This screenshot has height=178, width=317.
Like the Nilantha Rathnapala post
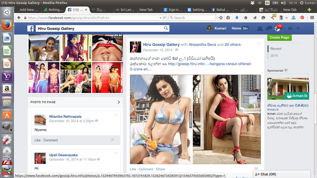pos(37,140)
